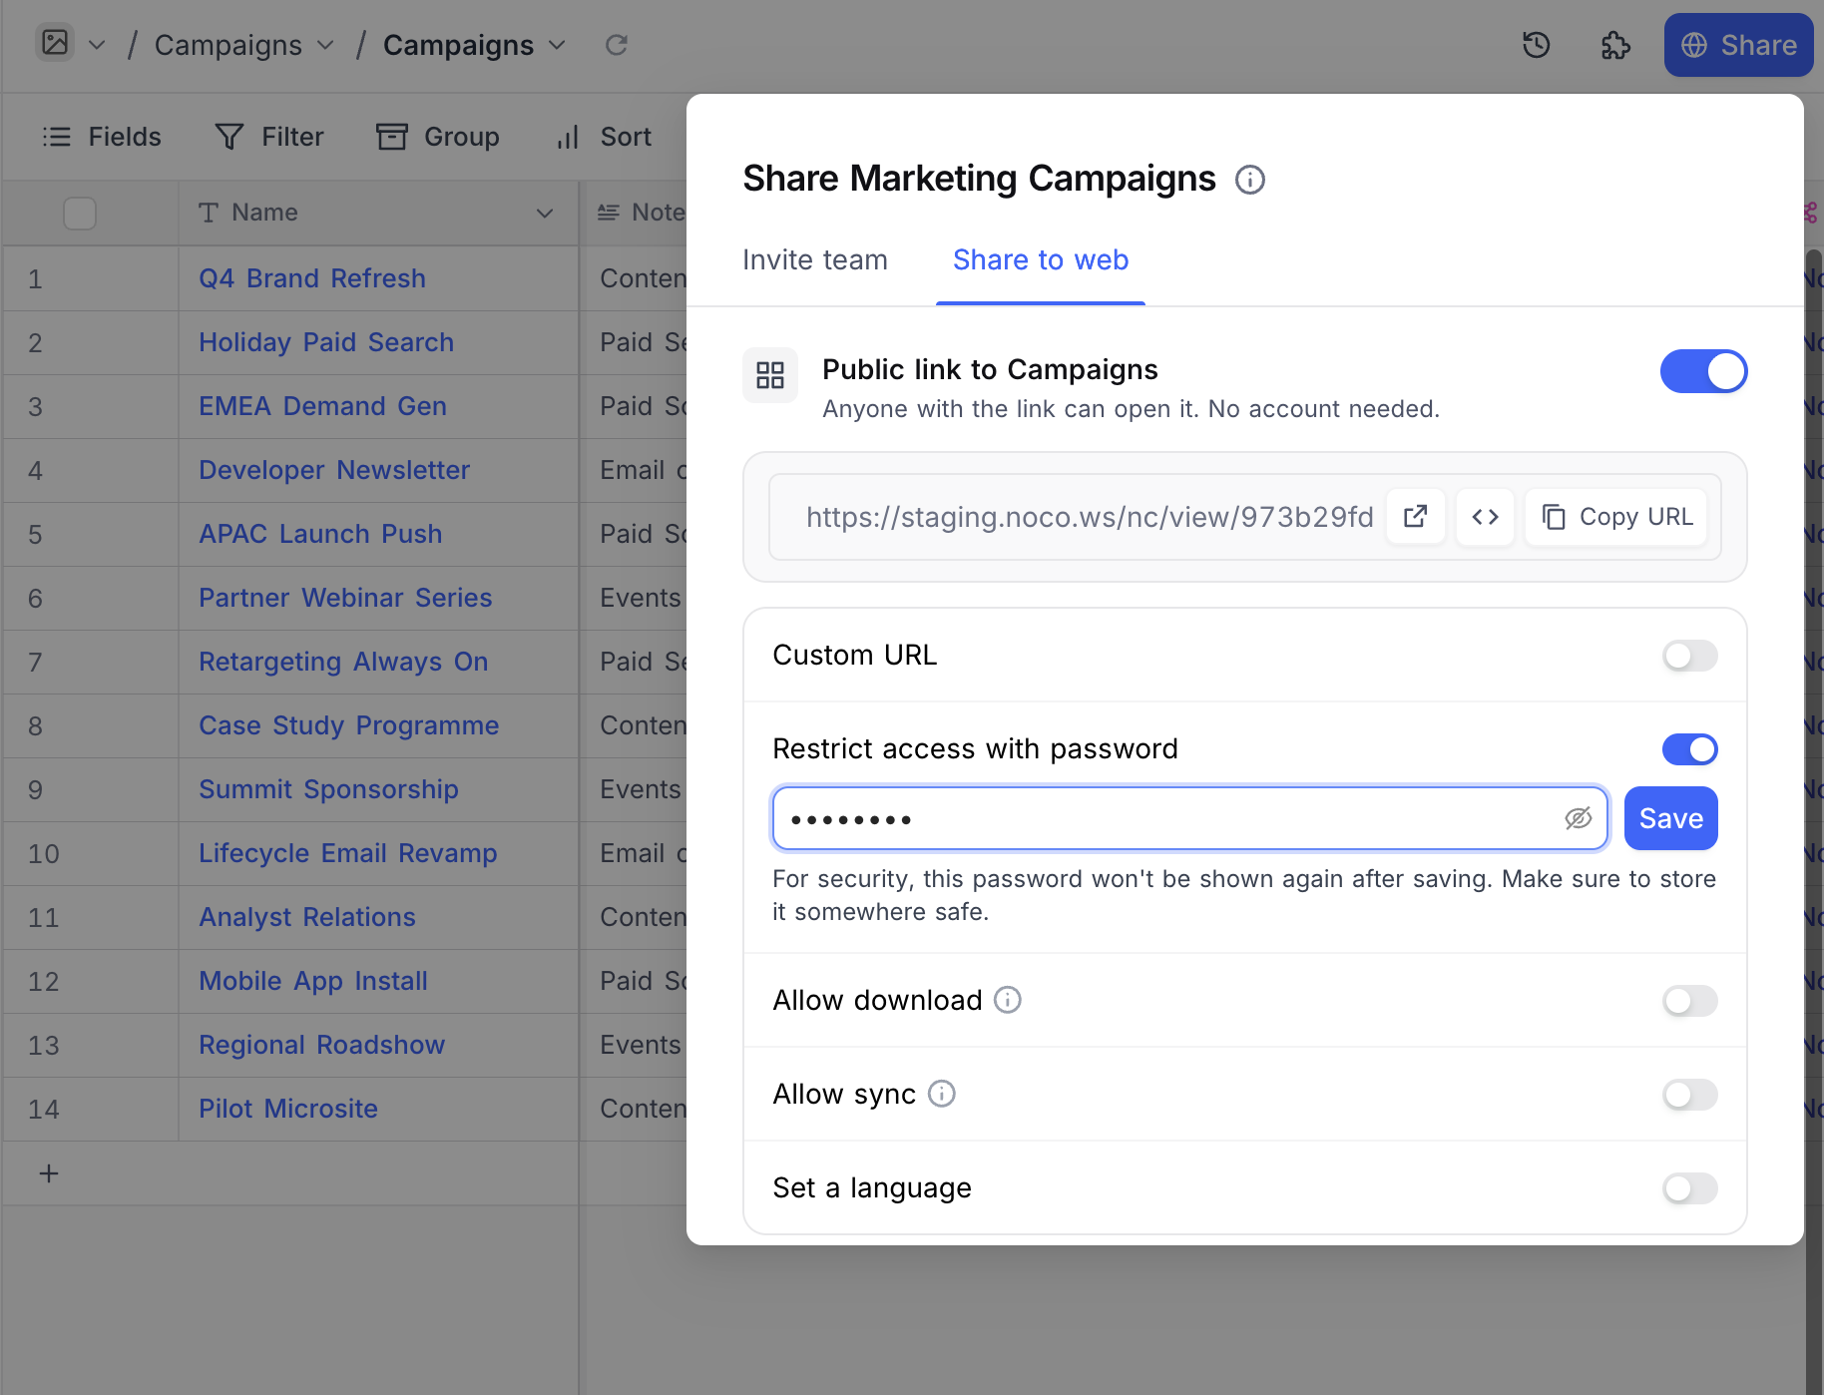Click the Events notes cell in row 6
The height and width of the screenshot is (1395, 1824).
click(x=635, y=598)
